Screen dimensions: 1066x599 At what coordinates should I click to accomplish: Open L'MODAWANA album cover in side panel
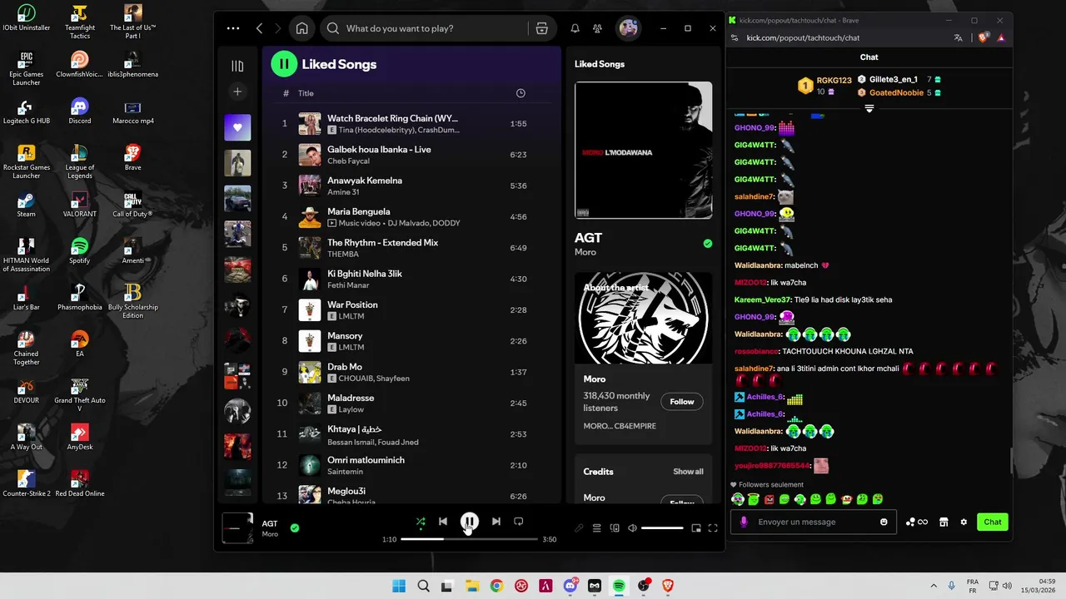(x=643, y=150)
